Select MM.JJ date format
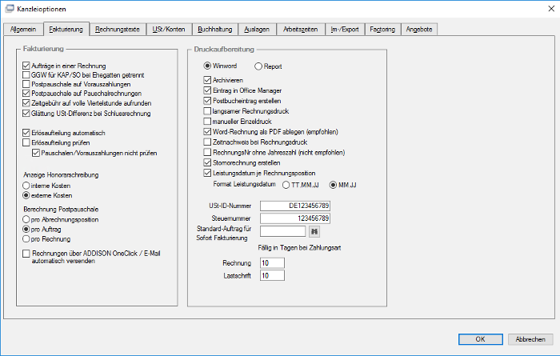The height and width of the screenshot is (356, 560). pyautogui.click(x=333, y=185)
